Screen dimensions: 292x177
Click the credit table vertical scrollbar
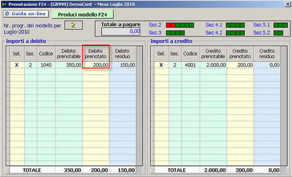pyautogui.click(x=284, y=106)
